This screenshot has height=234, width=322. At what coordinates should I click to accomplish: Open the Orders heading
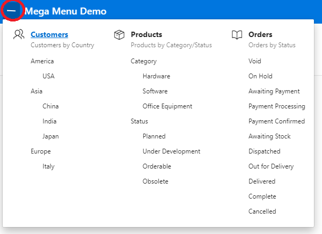coord(260,34)
